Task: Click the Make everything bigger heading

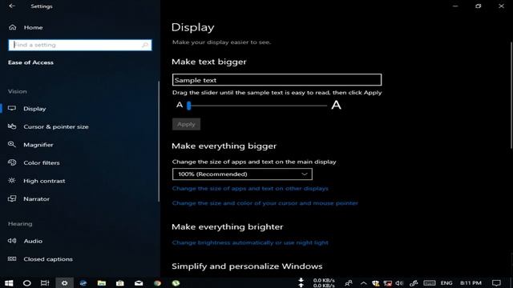Action: click(224, 146)
